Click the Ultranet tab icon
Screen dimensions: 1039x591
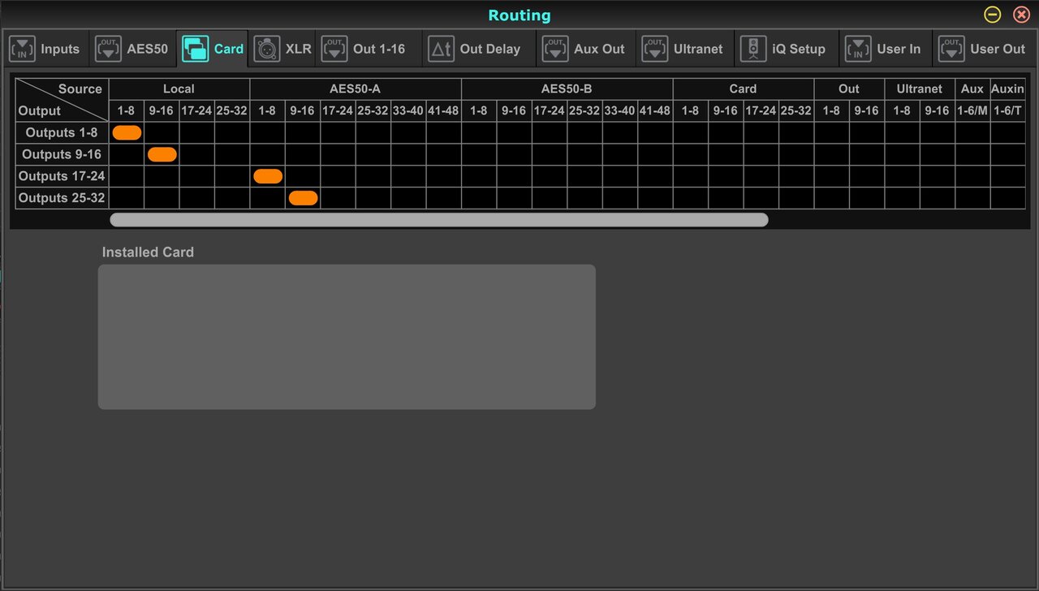(x=655, y=49)
